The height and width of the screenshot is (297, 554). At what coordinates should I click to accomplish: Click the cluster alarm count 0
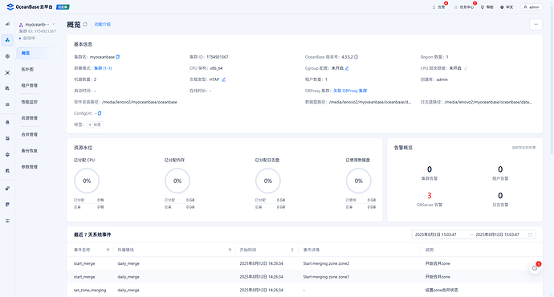430,169
